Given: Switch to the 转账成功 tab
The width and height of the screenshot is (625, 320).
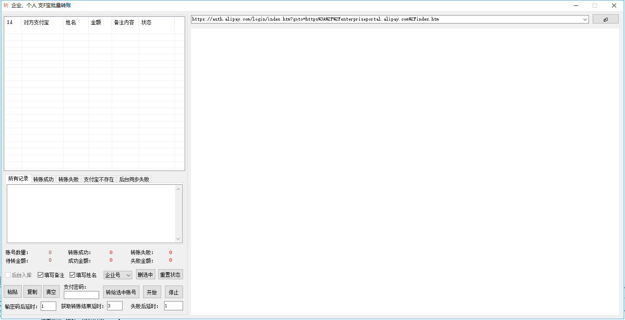Looking at the screenshot, I should [x=44, y=179].
